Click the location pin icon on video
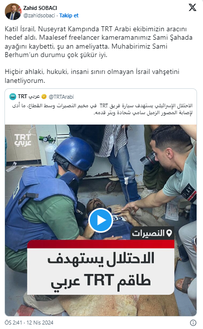Screen dimensions: 203x329 (169, 233)
